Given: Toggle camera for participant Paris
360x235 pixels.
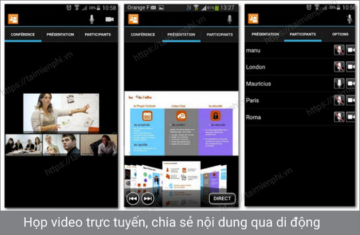Looking at the screenshot, I should click(351, 100).
